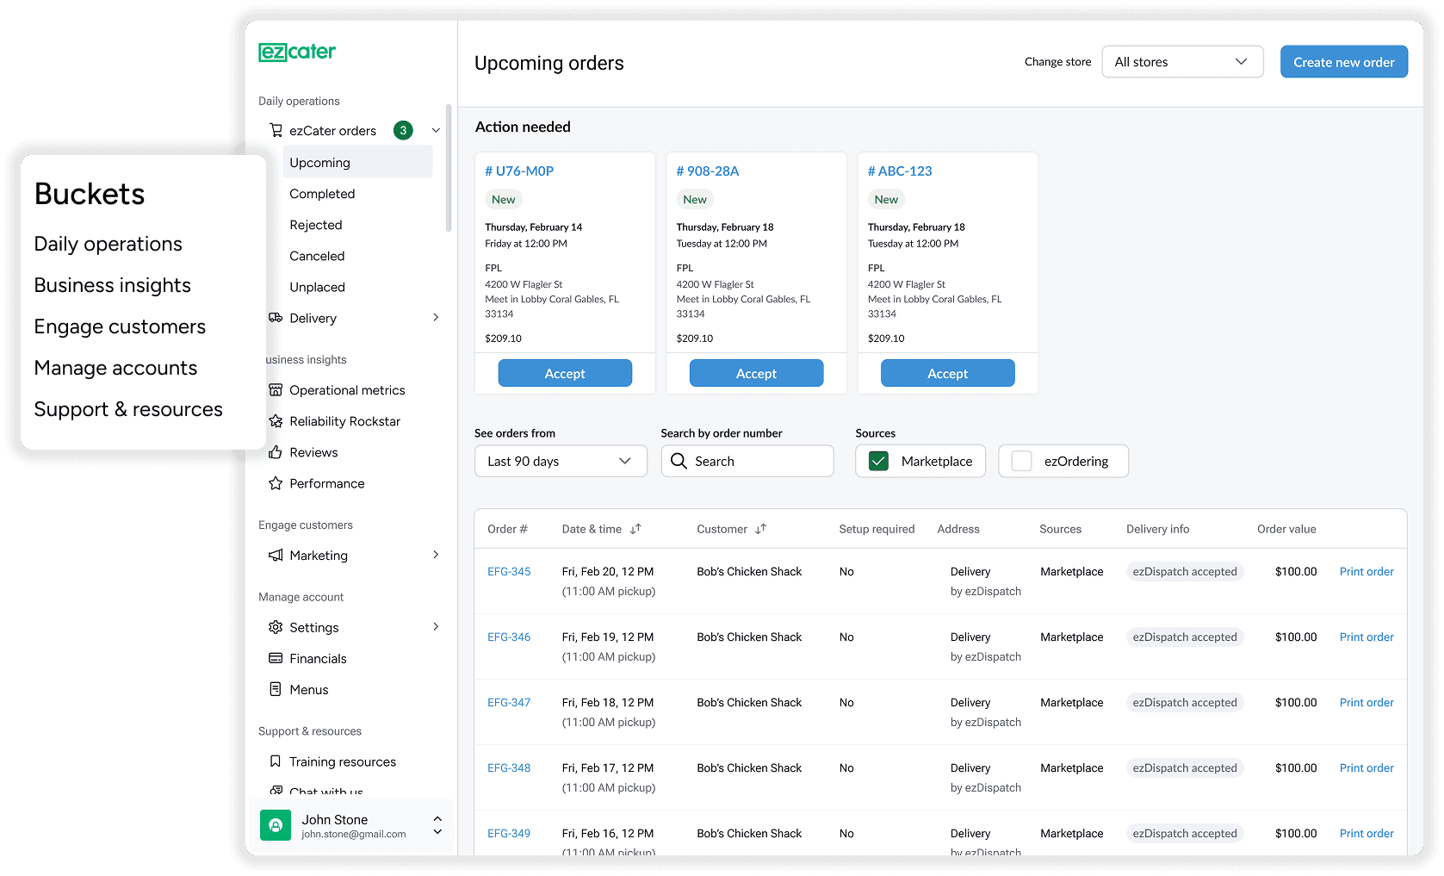Viewport: 1444px width, 876px height.
Task: Click the Menus document icon
Action: [x=276, y=689]
